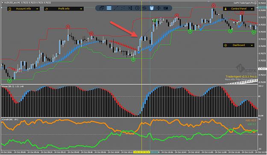
Task: Click the highlighted yellow date label on the time axis
Action: point(142,152)
